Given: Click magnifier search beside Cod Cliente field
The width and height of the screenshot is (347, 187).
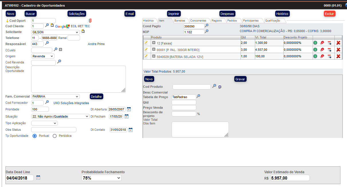Looking at the screenshot, I should [x=47, y=26].
